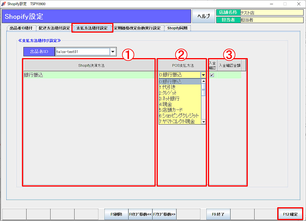Click the F7タブ移動>> button
The height and width of the screenshot is (221, 306).
(164, 214)
